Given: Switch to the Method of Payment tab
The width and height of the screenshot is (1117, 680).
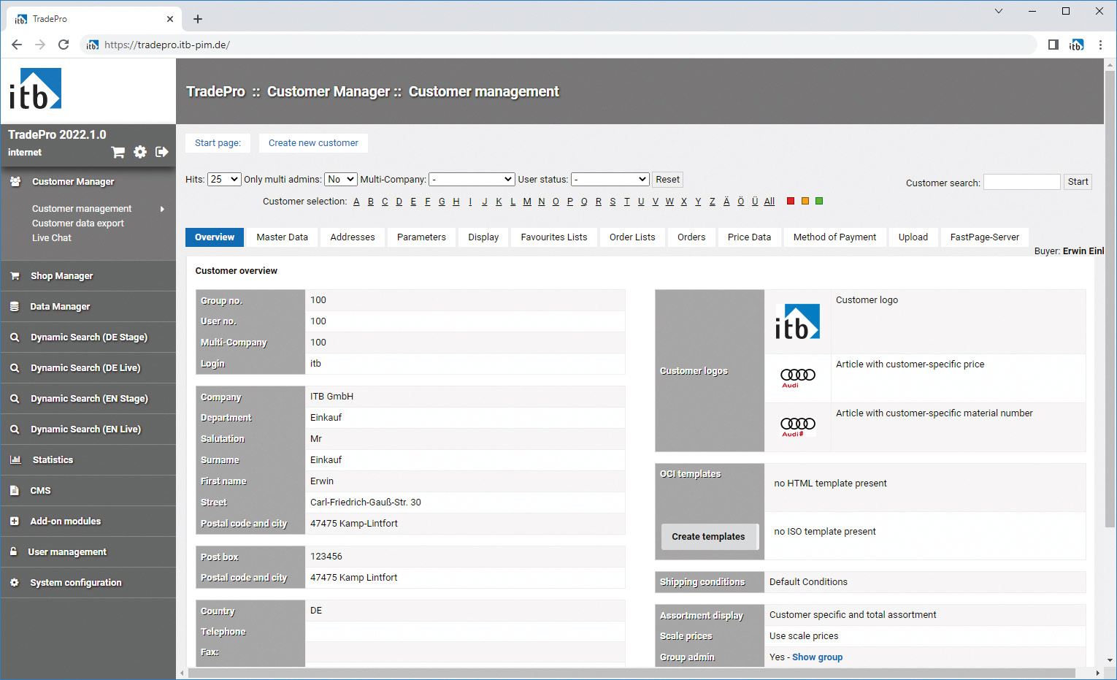Looking at the screenshot, I should (x=834, y=237).
